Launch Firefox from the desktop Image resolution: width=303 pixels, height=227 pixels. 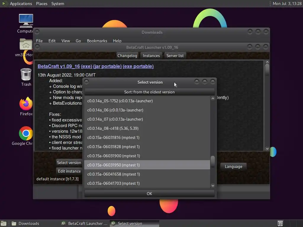click(26, 103)
